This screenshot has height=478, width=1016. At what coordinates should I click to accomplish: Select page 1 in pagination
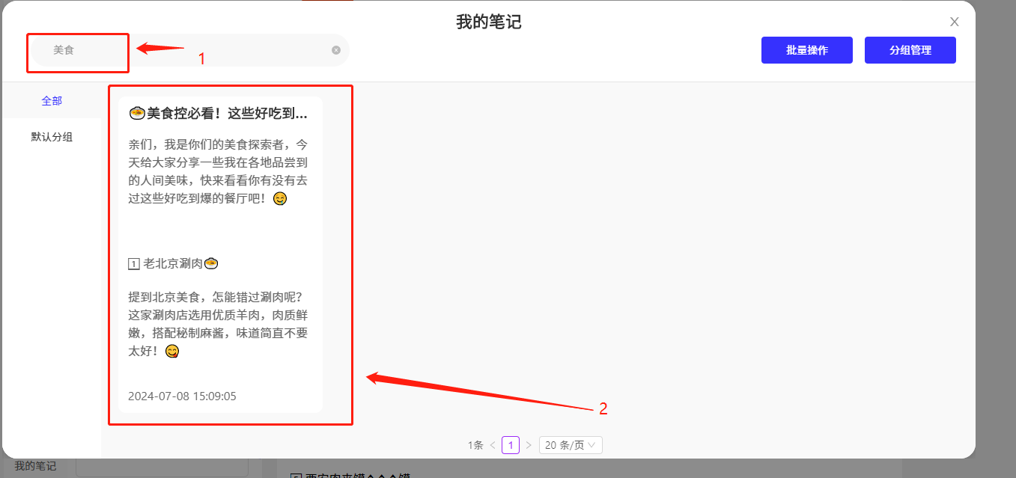[510, 445]
